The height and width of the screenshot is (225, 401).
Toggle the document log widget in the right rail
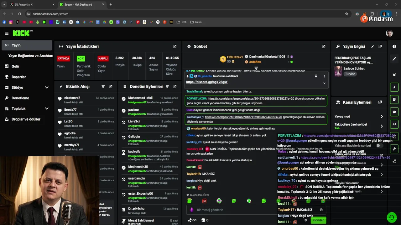[x=394, y=99]
